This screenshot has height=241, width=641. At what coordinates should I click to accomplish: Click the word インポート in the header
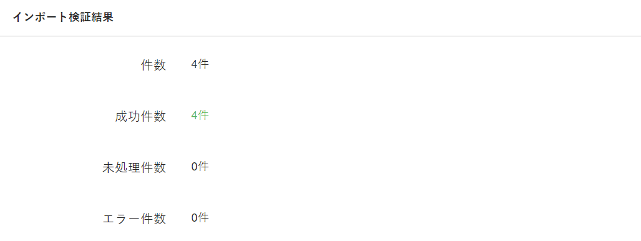pyautogui.click(x=39, y=17)
